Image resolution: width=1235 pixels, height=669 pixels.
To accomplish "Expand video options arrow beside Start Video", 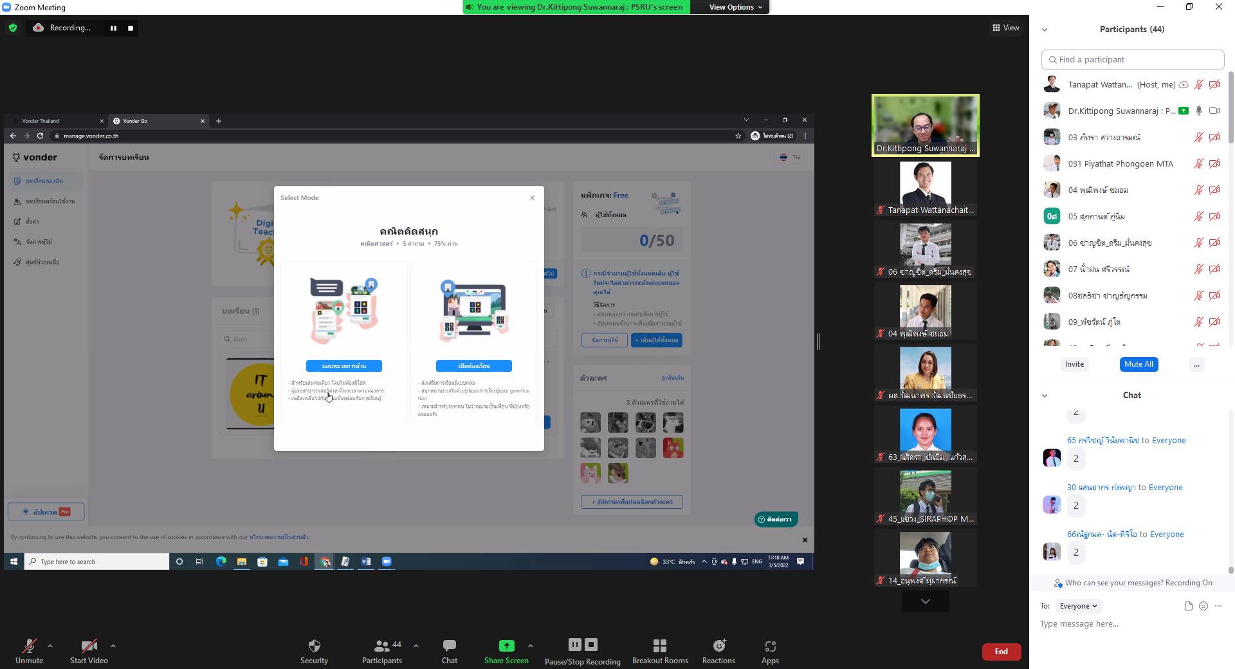I will [x=113, y=646].
